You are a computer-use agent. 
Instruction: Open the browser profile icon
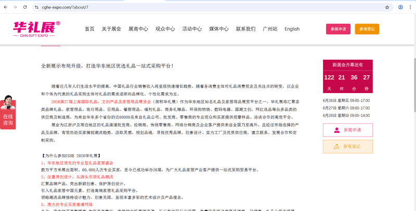(400, 7)
